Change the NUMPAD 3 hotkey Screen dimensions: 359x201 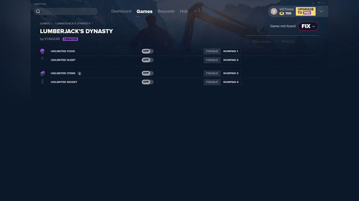pos(231,73)
